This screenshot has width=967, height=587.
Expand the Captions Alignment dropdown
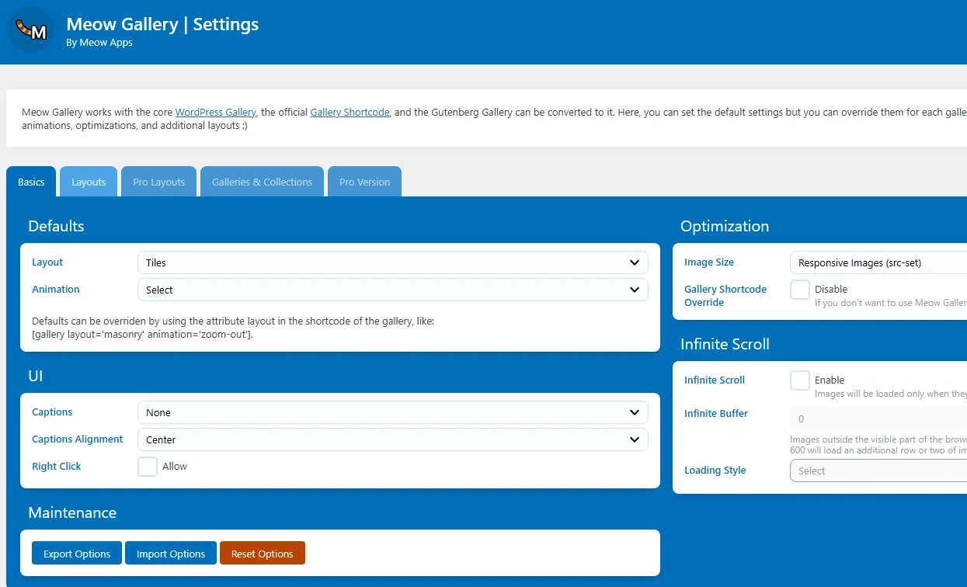pos(392,439)
